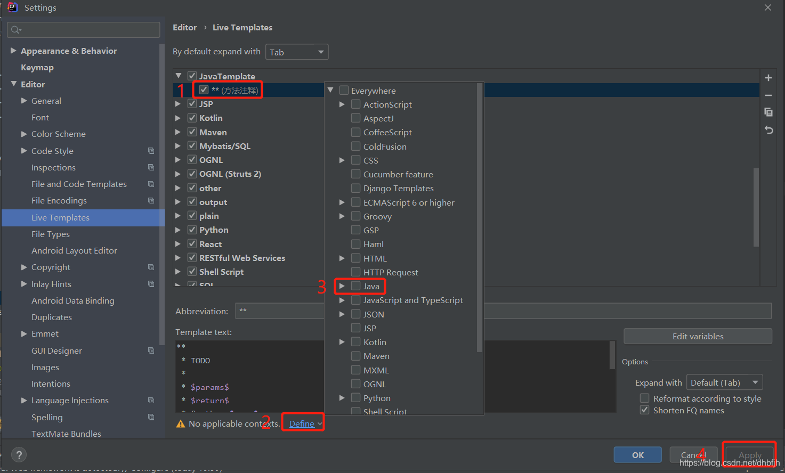Screen dimensions: 785x473
Task: Expand JavaScript and TypeScript context node
Action: tap(342, 300)
